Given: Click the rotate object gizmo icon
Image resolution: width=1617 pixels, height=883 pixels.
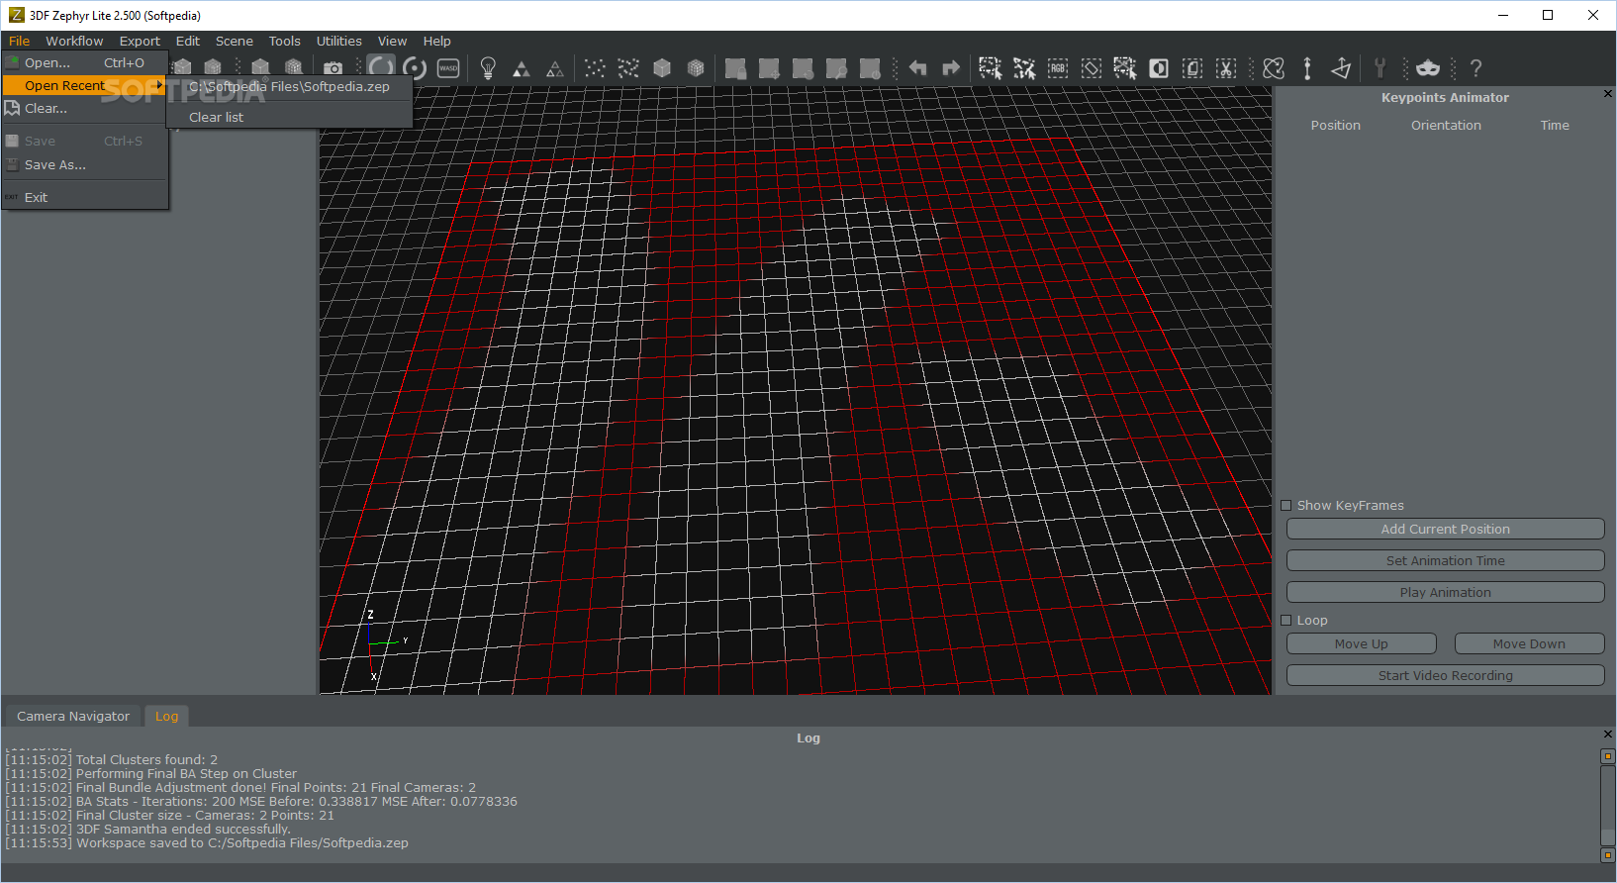Looking at the screenshot, I should [1274, 68].
